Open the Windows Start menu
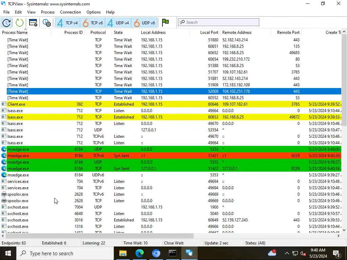 [x=8, y=253]
